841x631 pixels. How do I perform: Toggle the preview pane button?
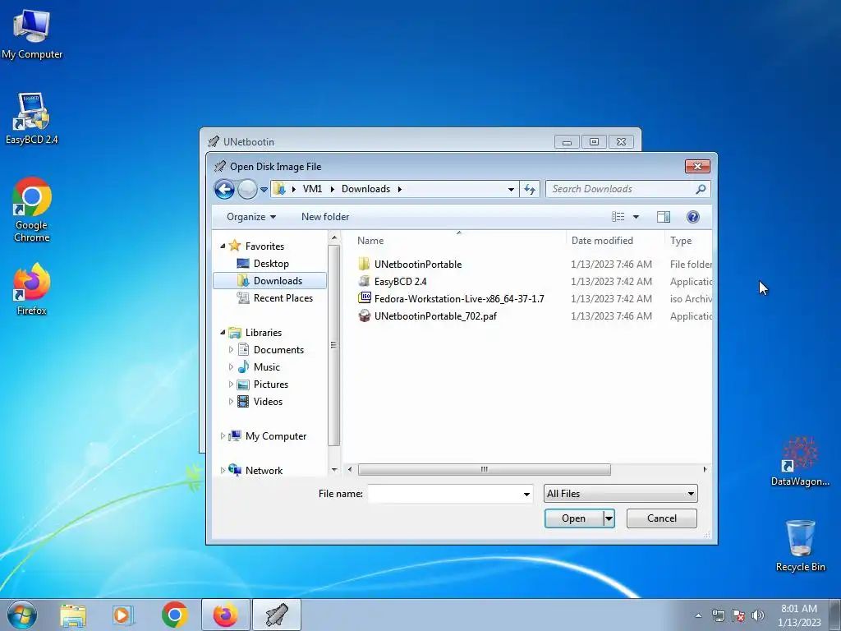[x=664, y=217]
